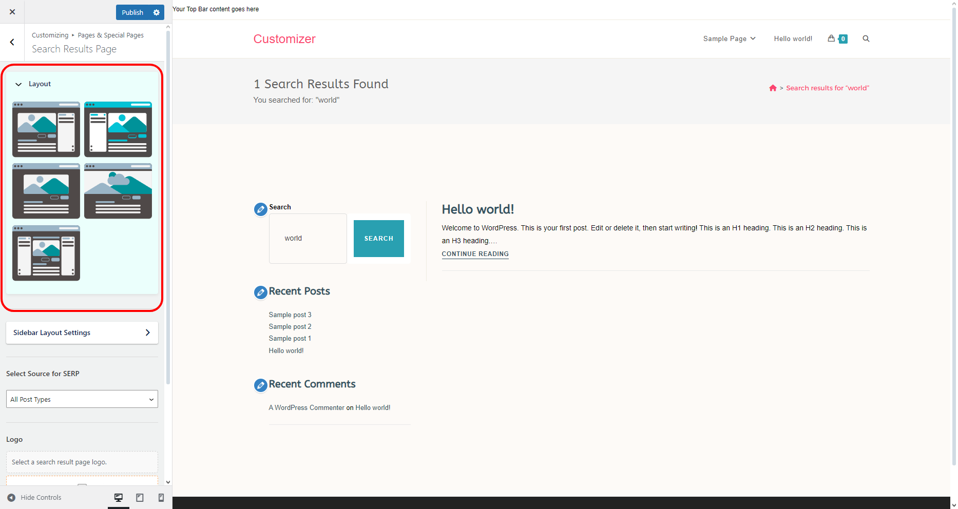Switch to tablet preview icon
The height and width of the screenshot is (509, 958).
point(140,497)
